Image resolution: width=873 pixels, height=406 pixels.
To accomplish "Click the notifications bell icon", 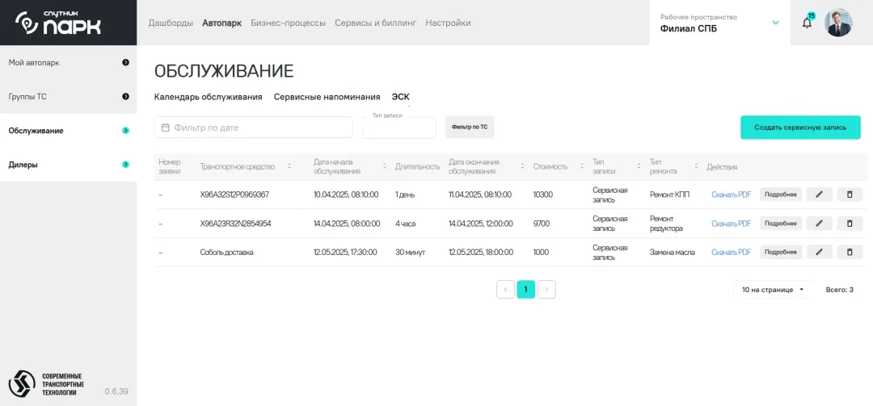I will [x=807, y=23].
